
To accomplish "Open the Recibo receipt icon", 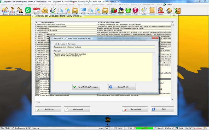I will pos(144,11).
